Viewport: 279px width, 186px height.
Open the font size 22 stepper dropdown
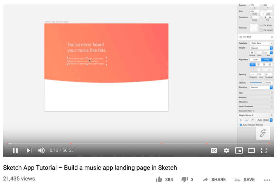click(271, 52)
